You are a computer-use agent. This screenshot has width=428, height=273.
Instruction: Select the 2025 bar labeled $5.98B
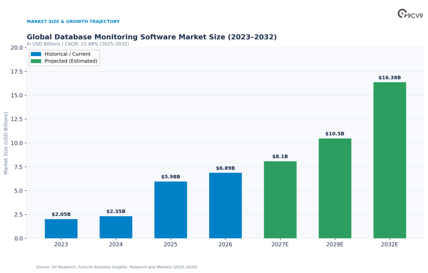[171, 210]
